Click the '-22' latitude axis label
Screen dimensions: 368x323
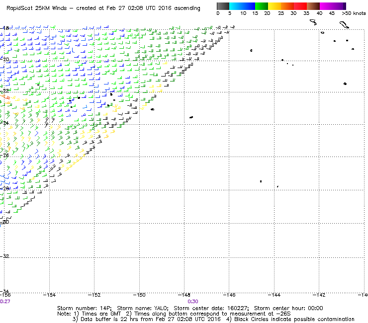click(x=4, y=90)
